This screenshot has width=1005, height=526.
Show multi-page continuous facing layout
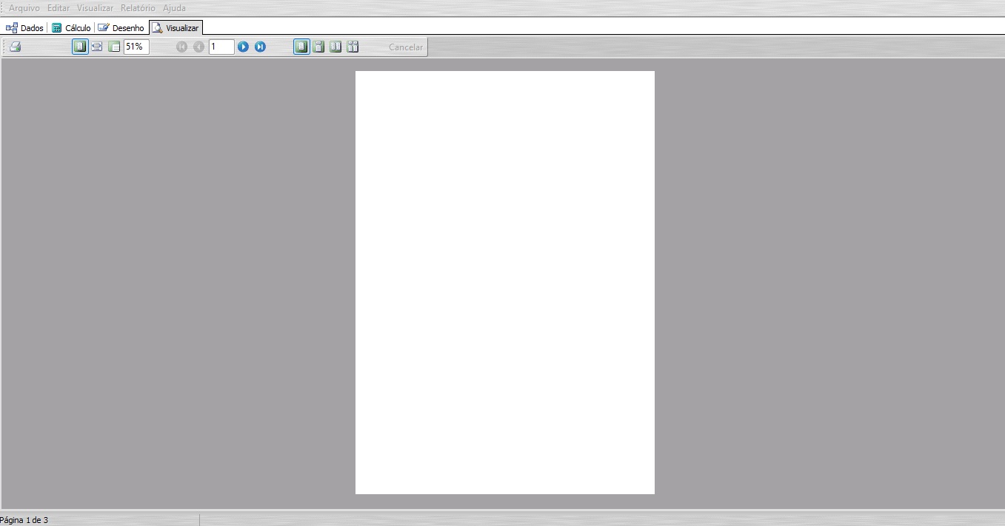click(x=353, y=47)
